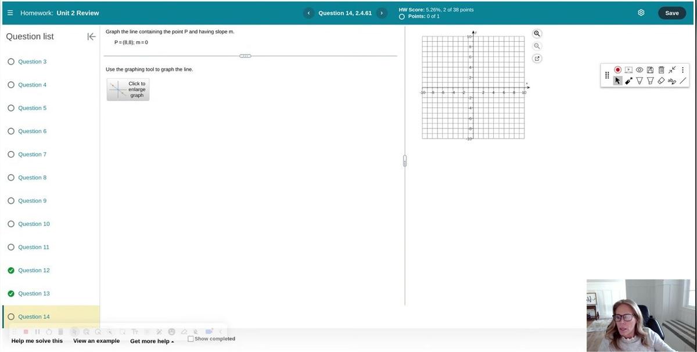Click the Save button

[671, 13]
